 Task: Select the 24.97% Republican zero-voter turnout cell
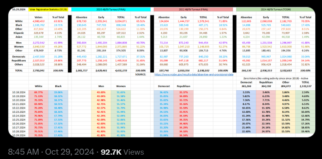(266, 131)
